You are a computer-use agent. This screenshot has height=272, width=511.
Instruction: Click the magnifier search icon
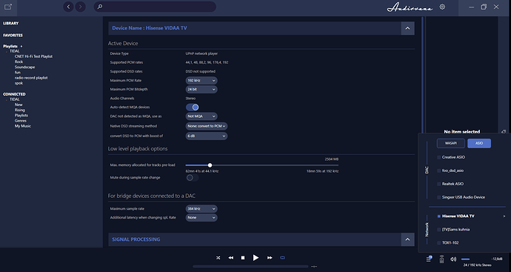coord(100,7)
